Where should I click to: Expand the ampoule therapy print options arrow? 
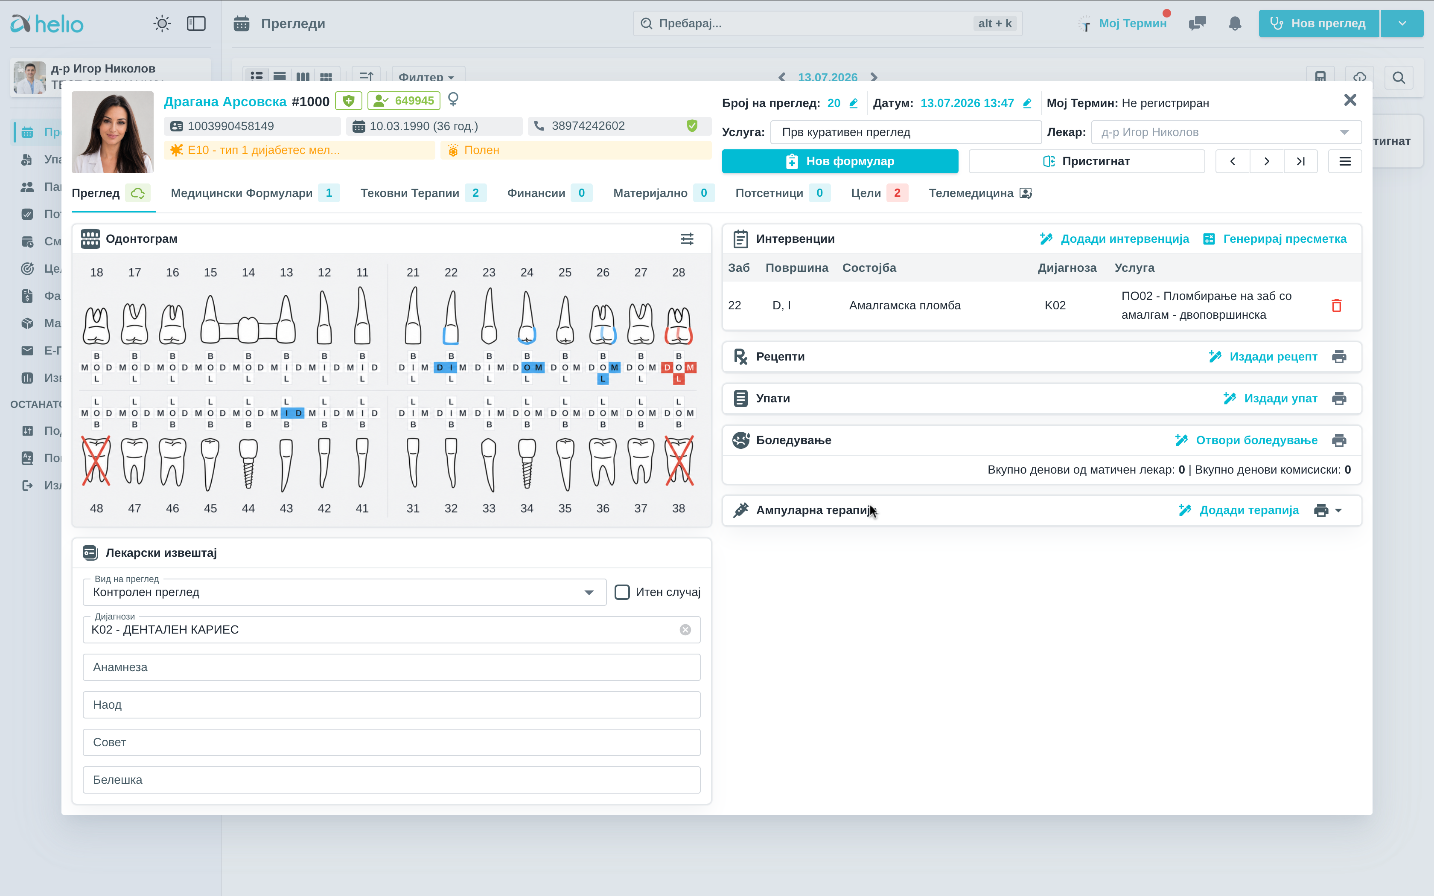click(x=1338, y=510)
